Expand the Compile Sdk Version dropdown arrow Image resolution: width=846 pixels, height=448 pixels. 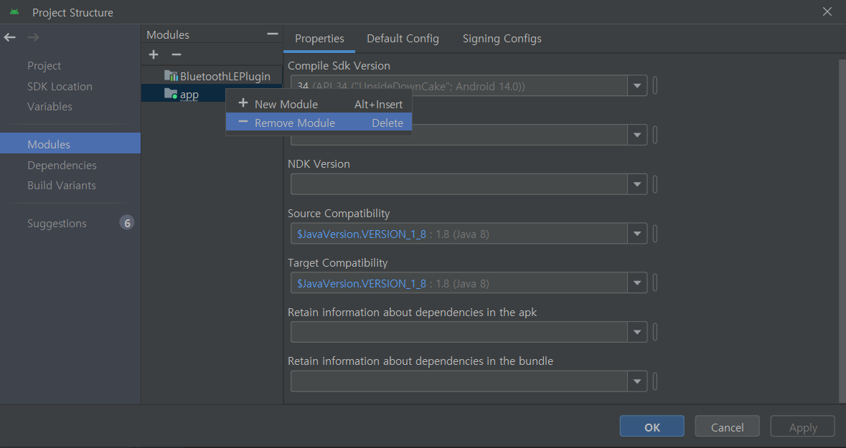click(x=637, y=86)
